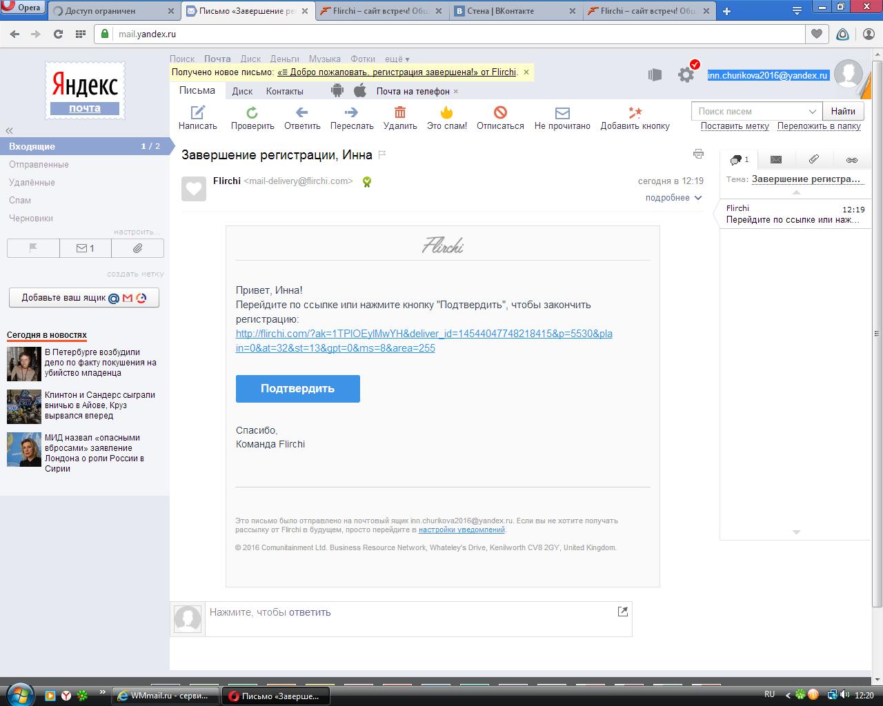Show attachments tab in right panel
Viewport: 883px width, 706px height.
(814, 160)
